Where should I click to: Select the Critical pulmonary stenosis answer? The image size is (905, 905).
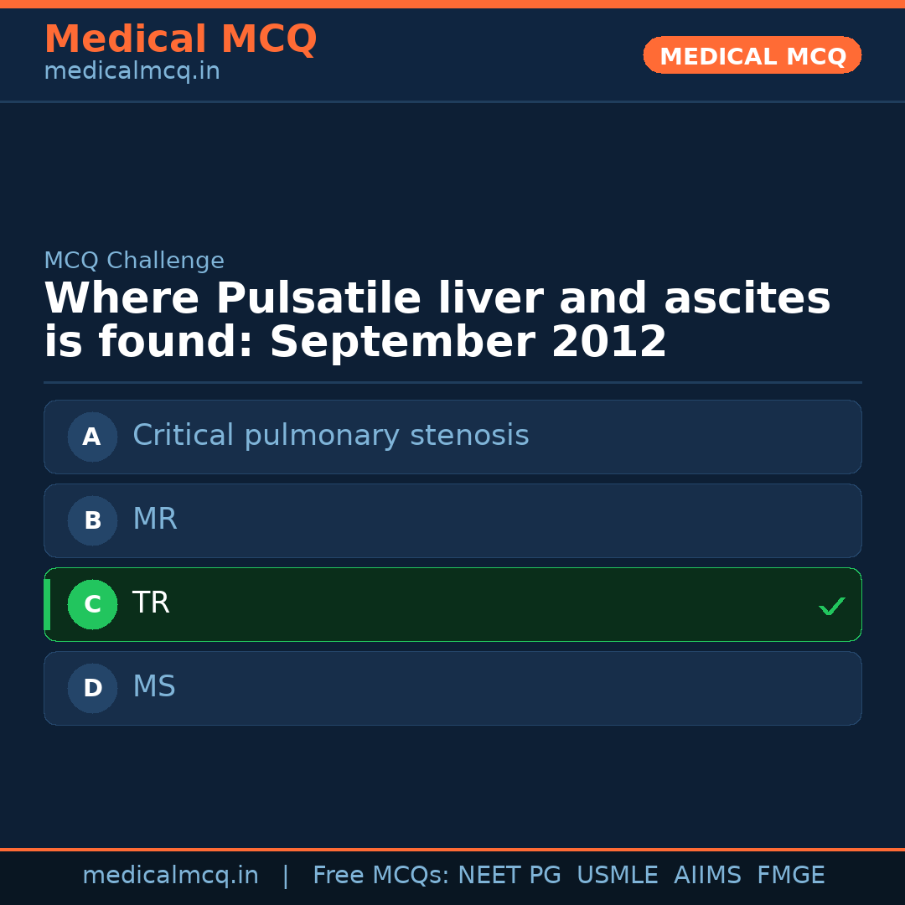pyautogui.click(x=330, y=436)
